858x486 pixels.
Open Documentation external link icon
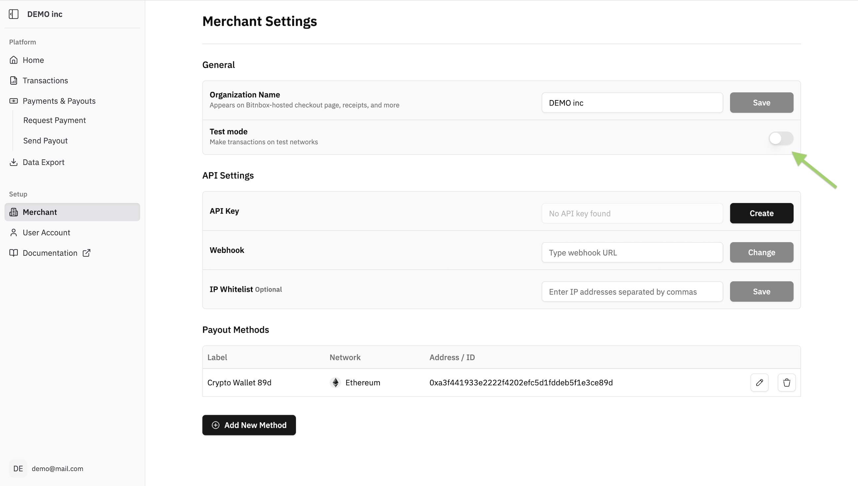(87, 253)
